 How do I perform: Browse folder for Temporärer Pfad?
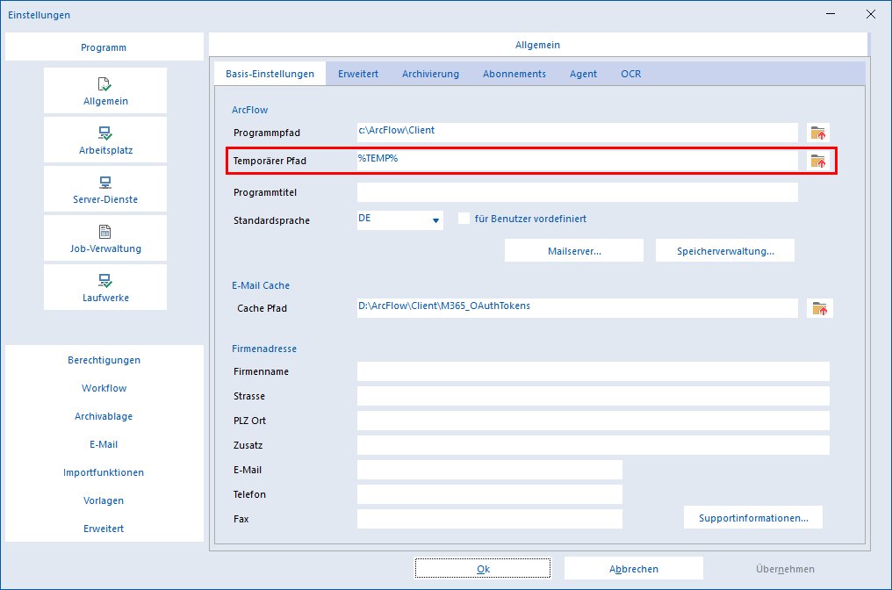click(x=818, y=161)
